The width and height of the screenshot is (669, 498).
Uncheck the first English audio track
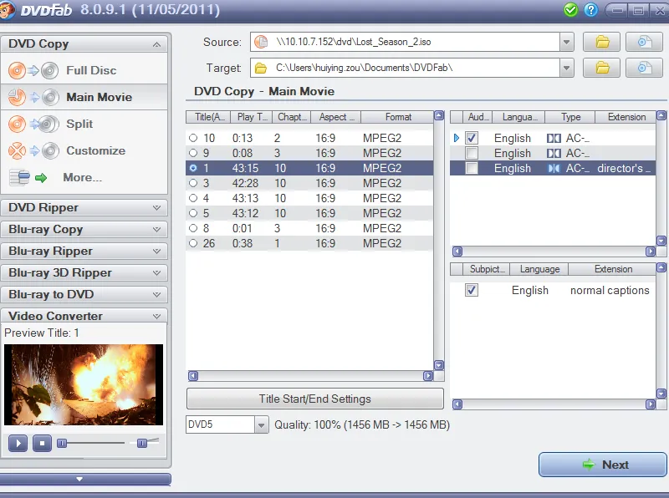coord(472,138)
